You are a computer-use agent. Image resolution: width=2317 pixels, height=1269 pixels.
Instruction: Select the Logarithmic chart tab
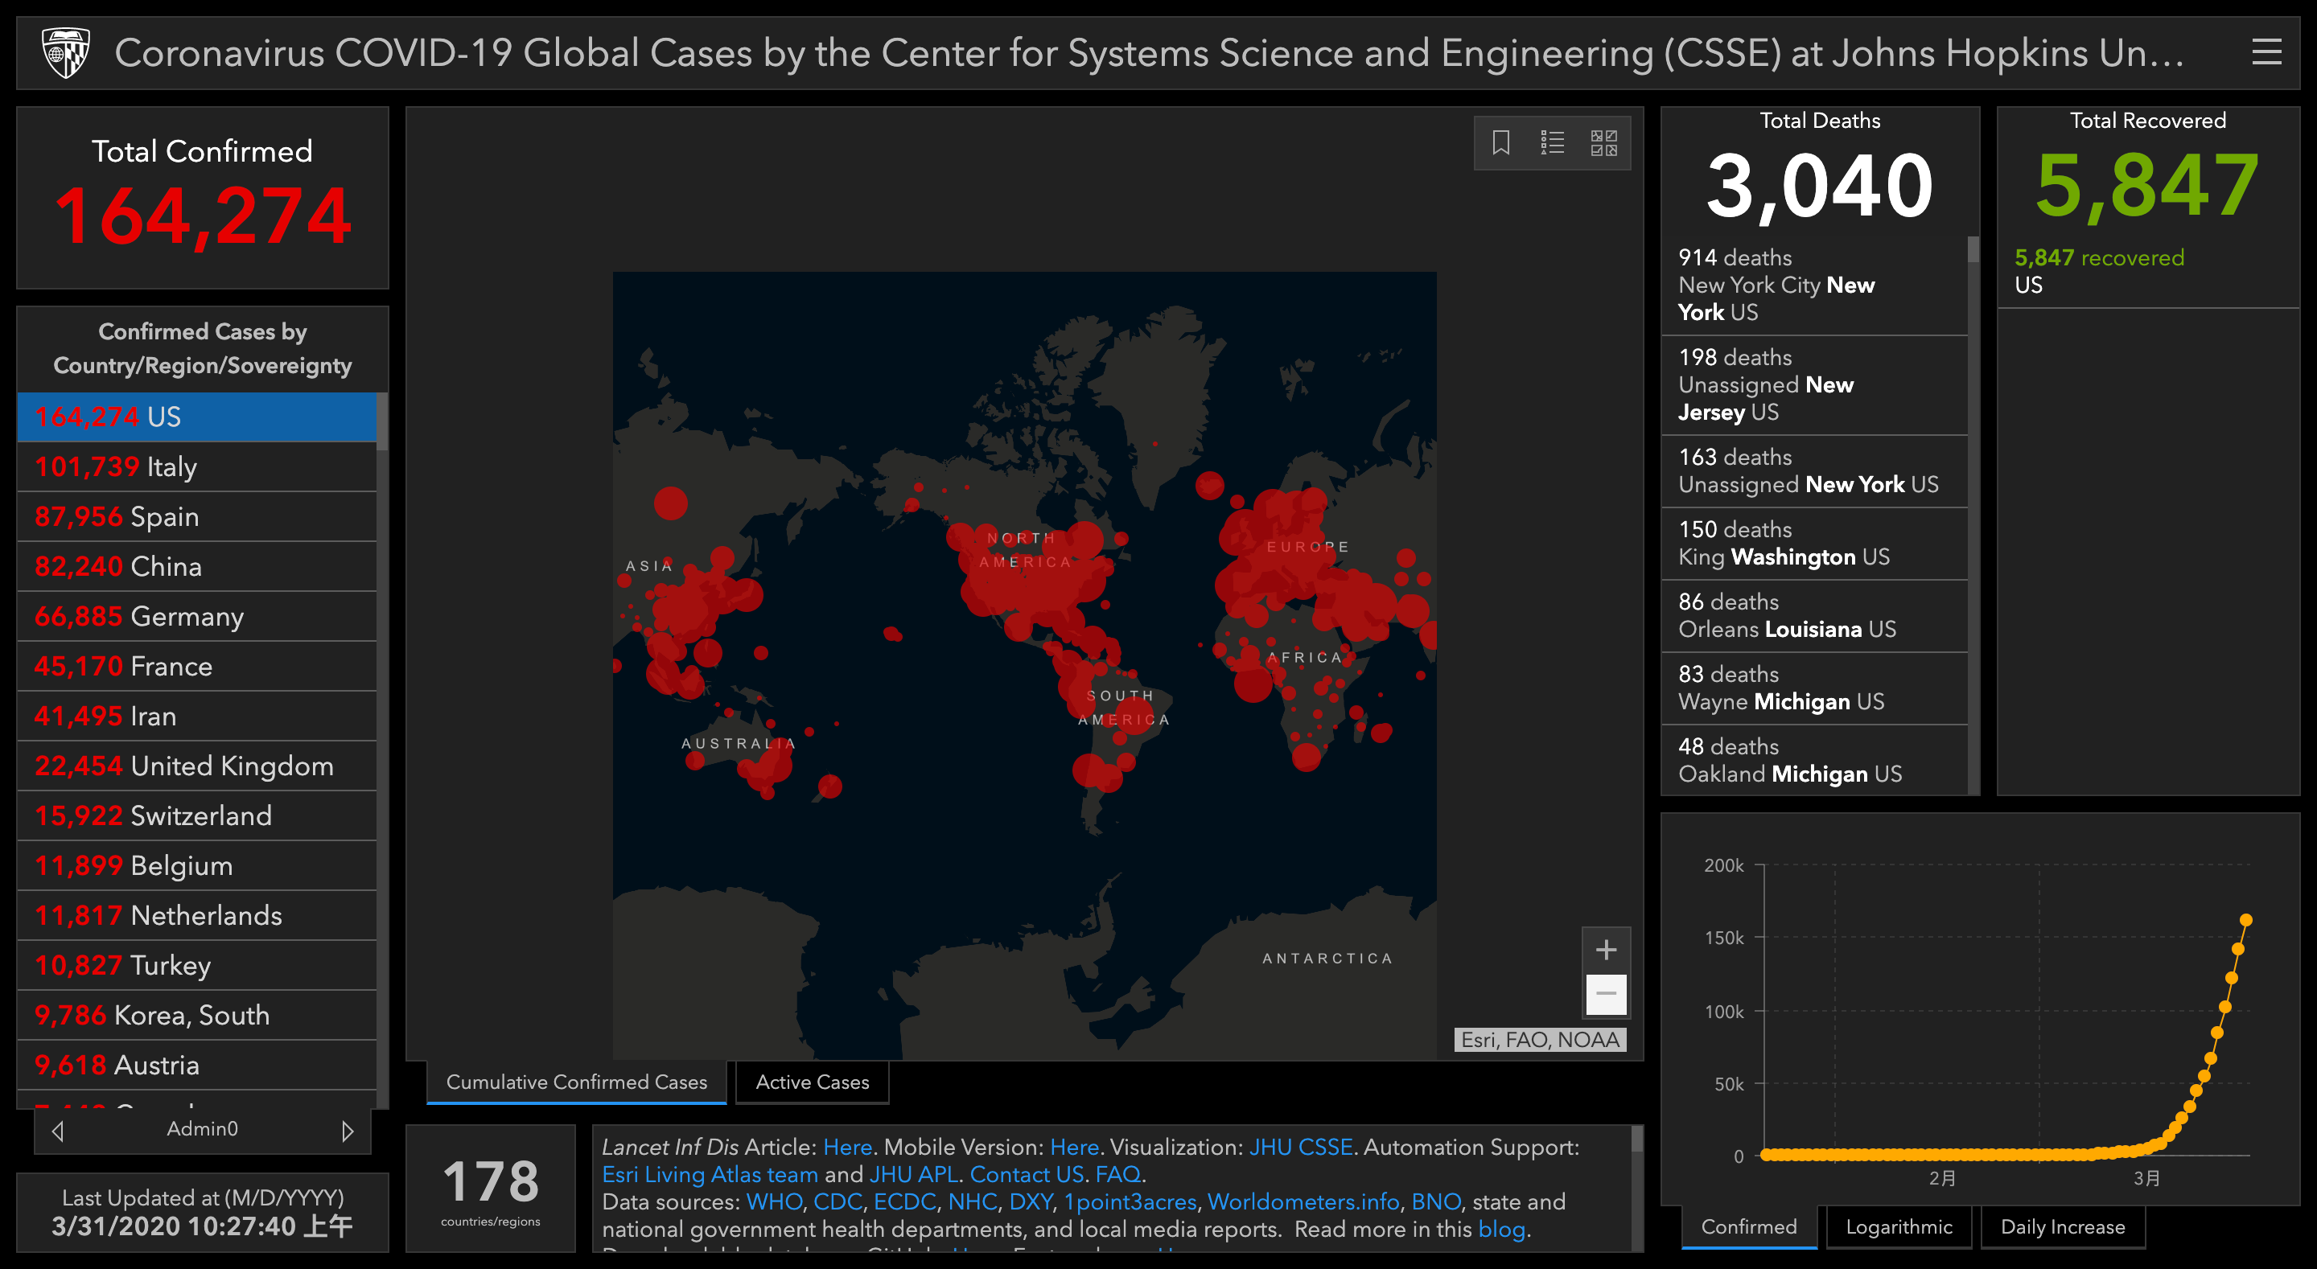pos(1899,1226)
